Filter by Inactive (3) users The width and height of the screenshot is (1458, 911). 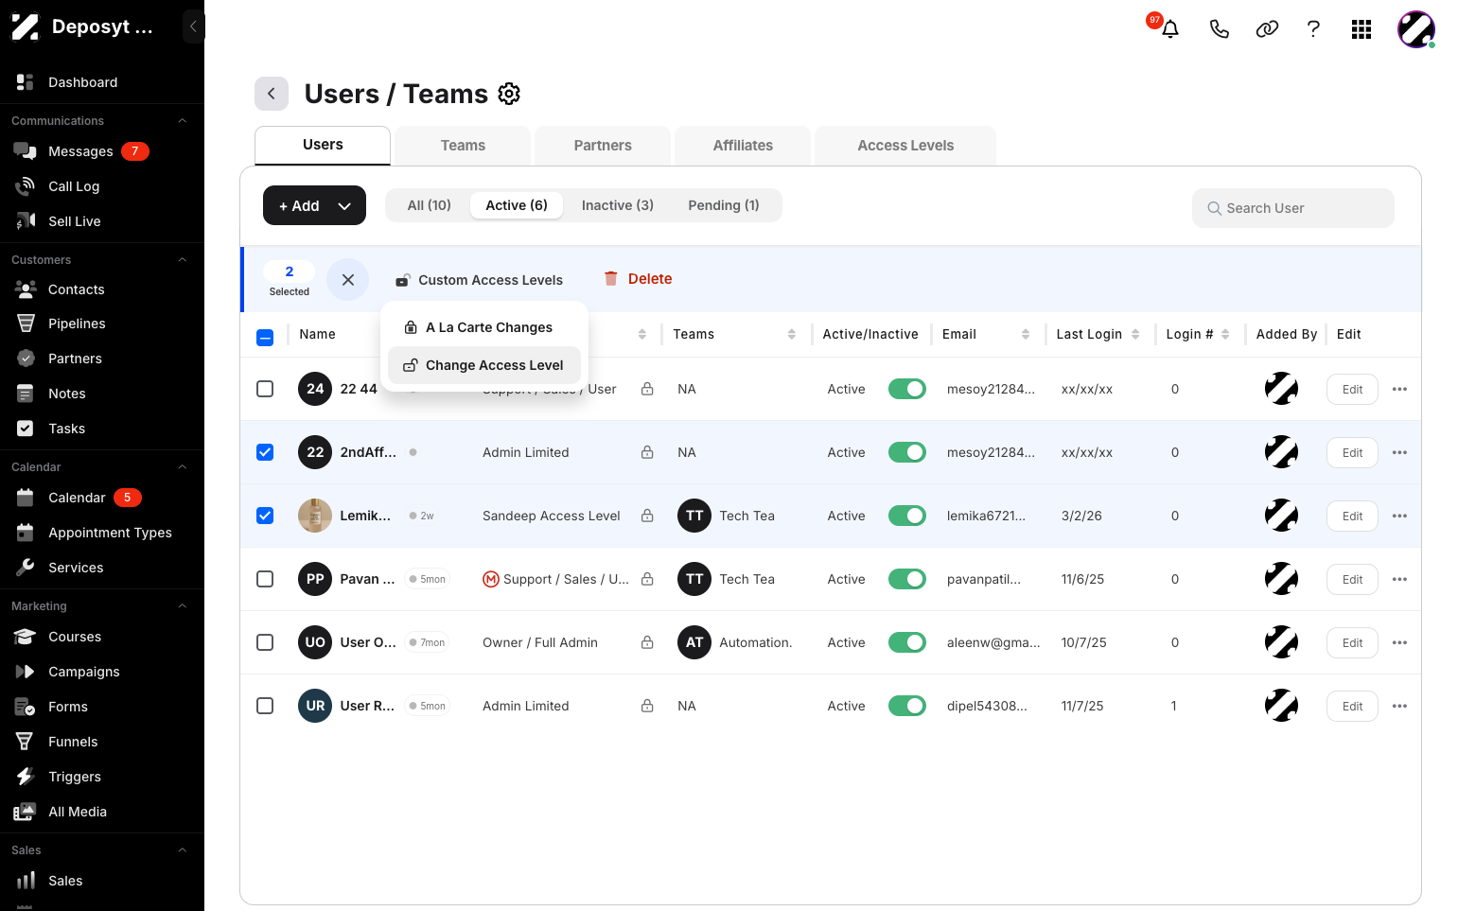click(x=618, y=205)
